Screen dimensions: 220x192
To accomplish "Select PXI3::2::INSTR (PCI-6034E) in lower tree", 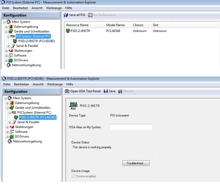I will 38,117.
